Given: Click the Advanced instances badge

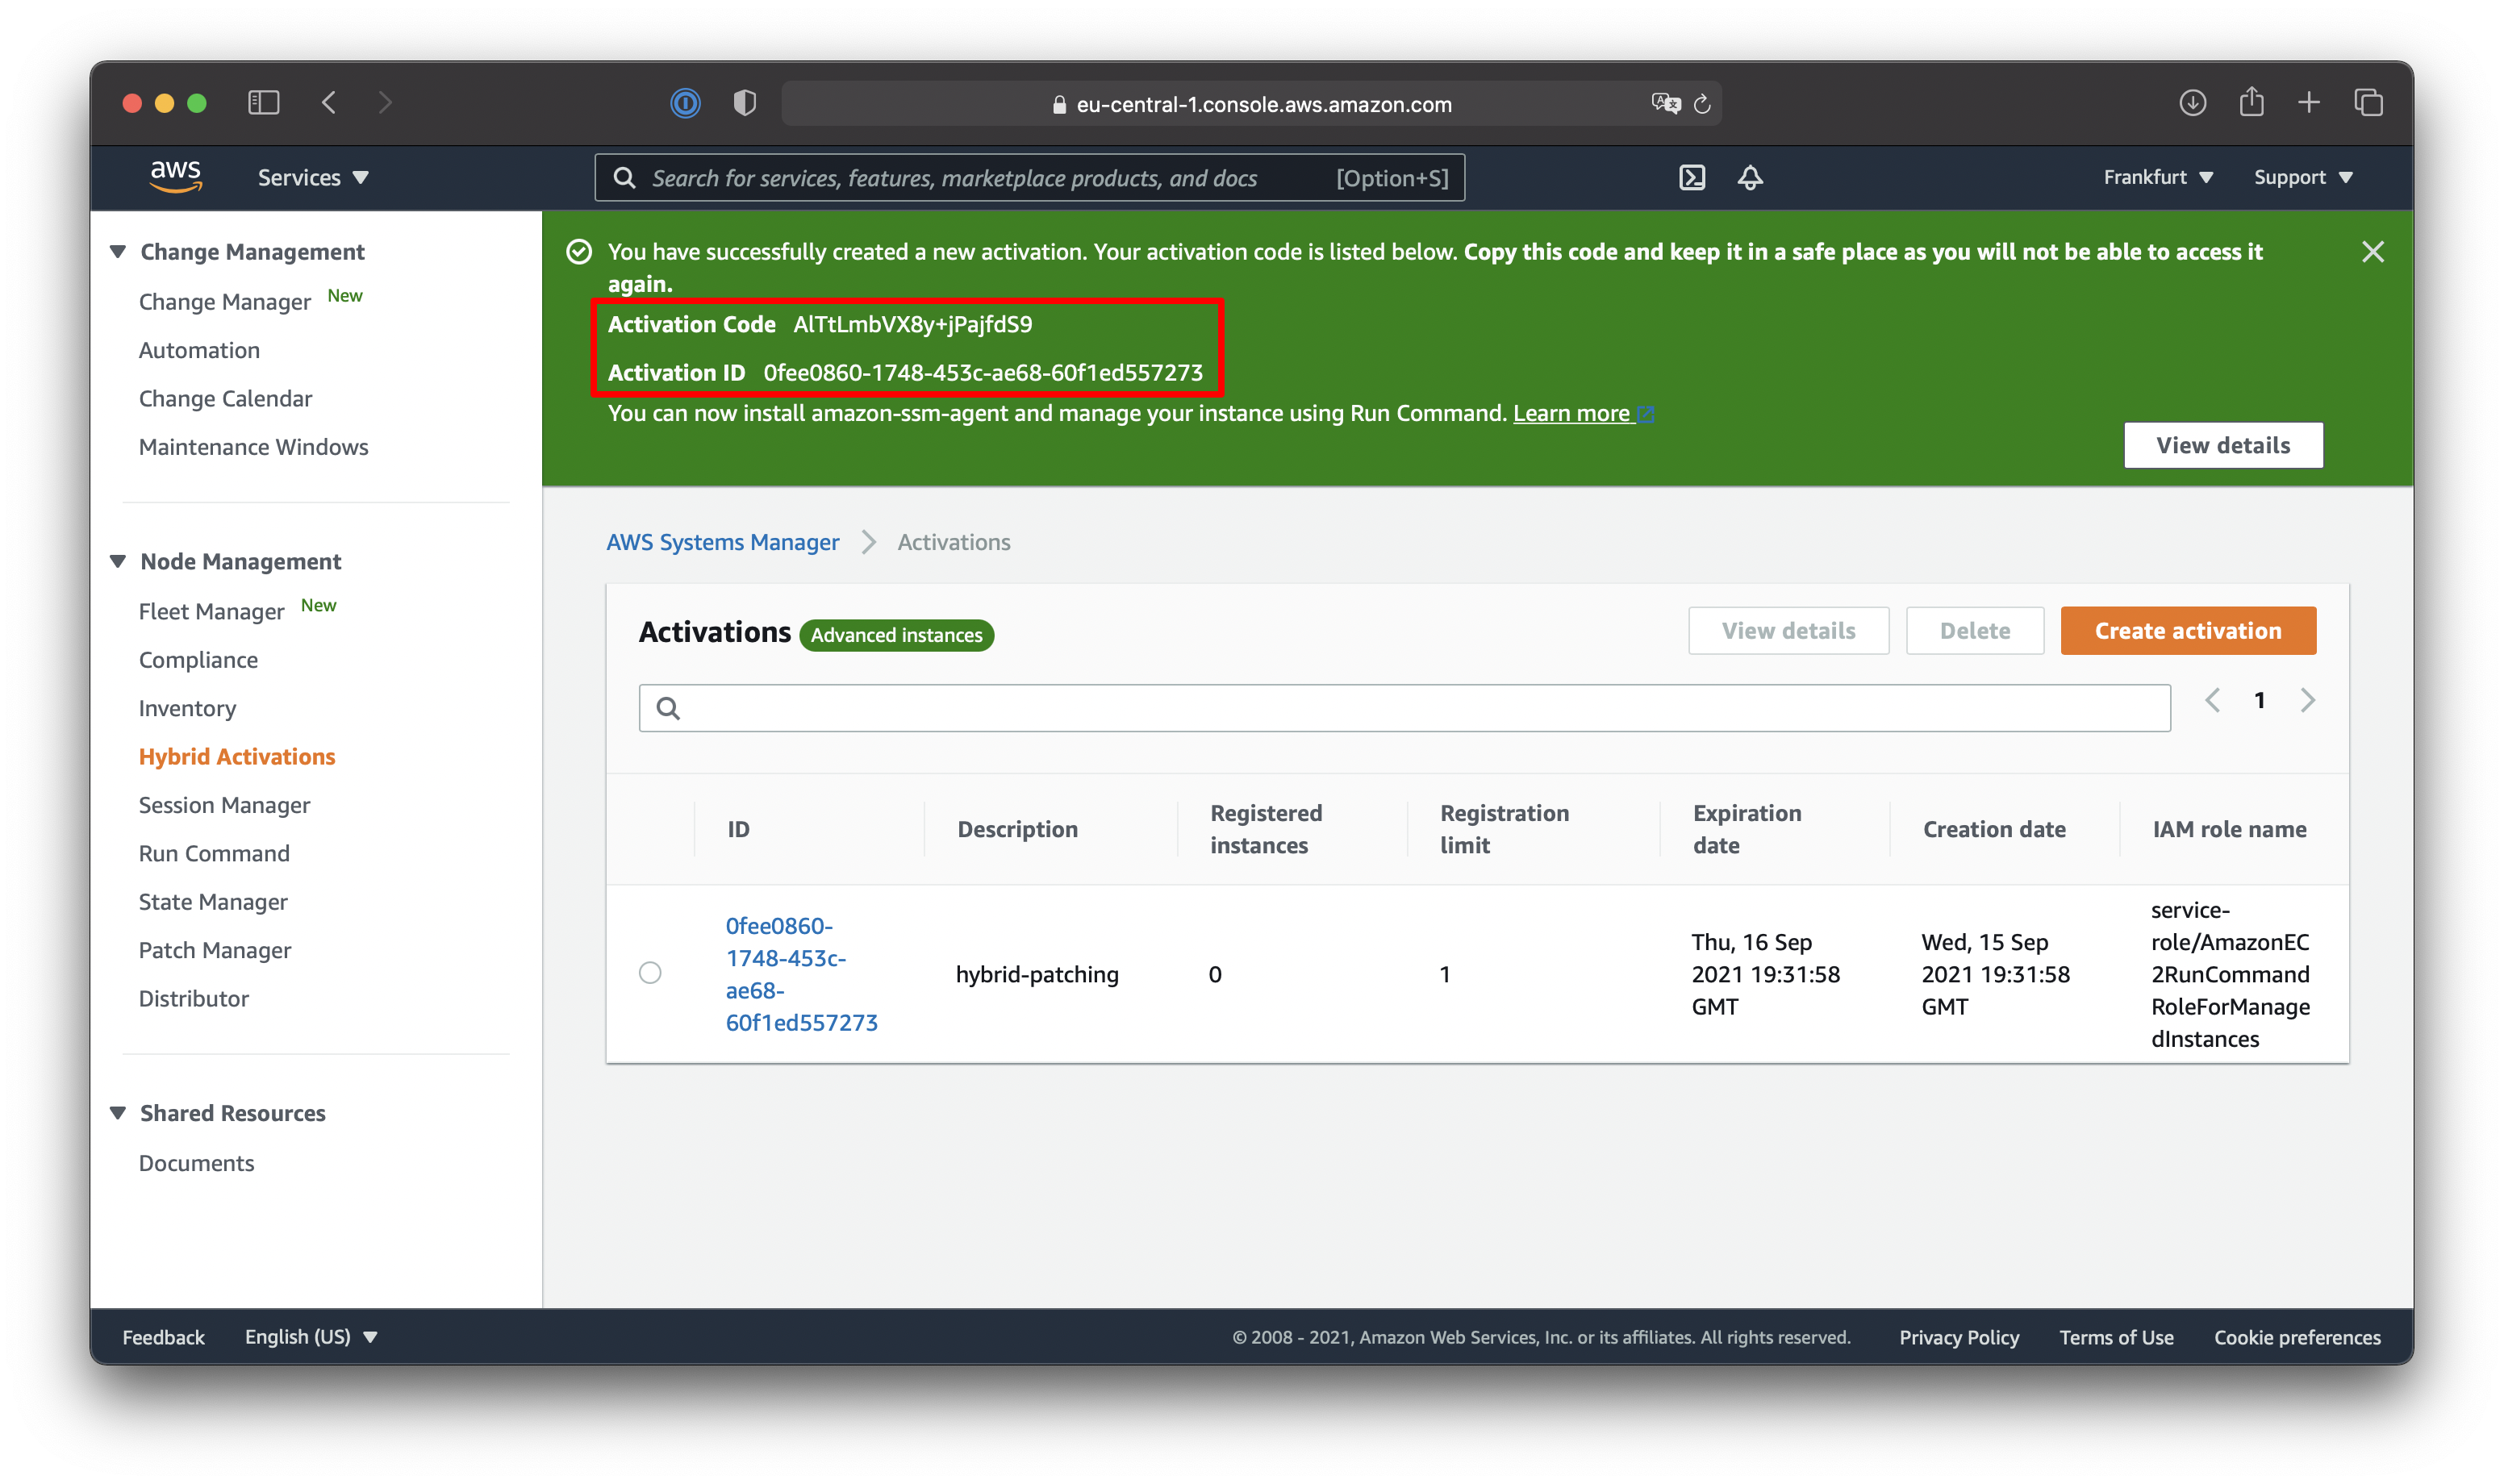Looking at the screenshot, I should 896,635.
